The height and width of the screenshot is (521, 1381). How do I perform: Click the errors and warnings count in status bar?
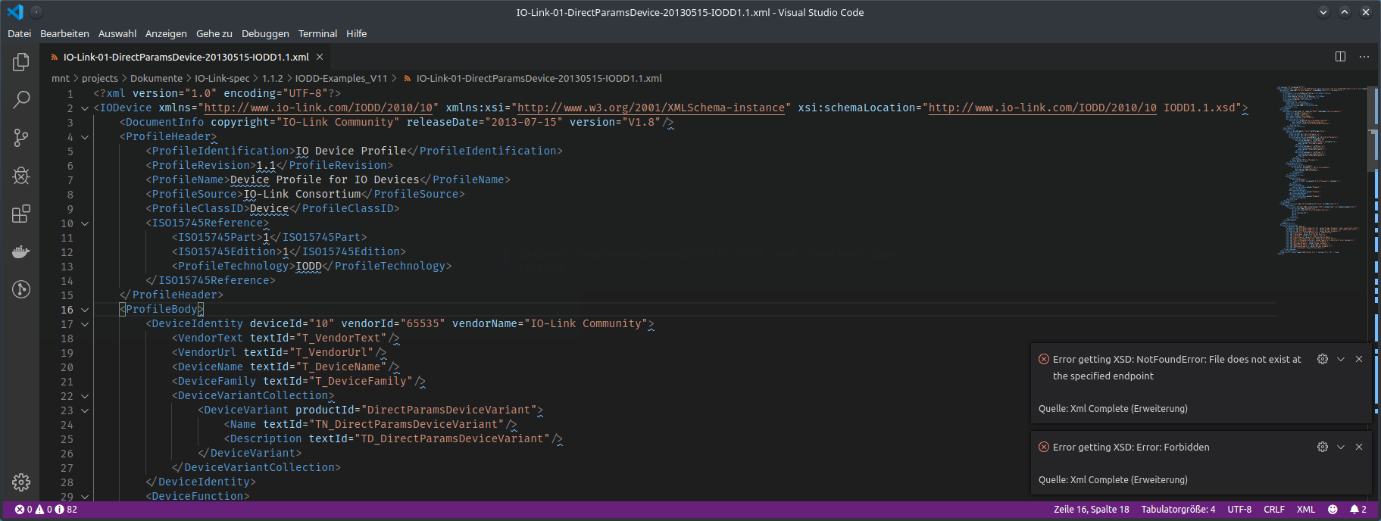45,510
